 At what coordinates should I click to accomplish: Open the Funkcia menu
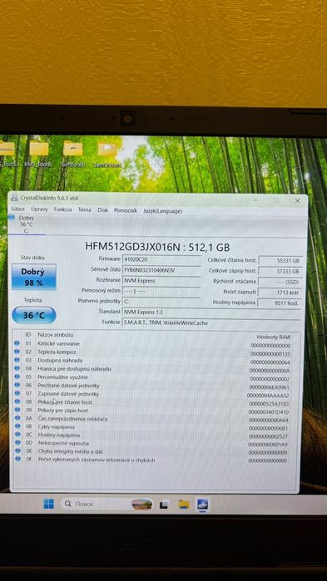[x=62, y=209]
